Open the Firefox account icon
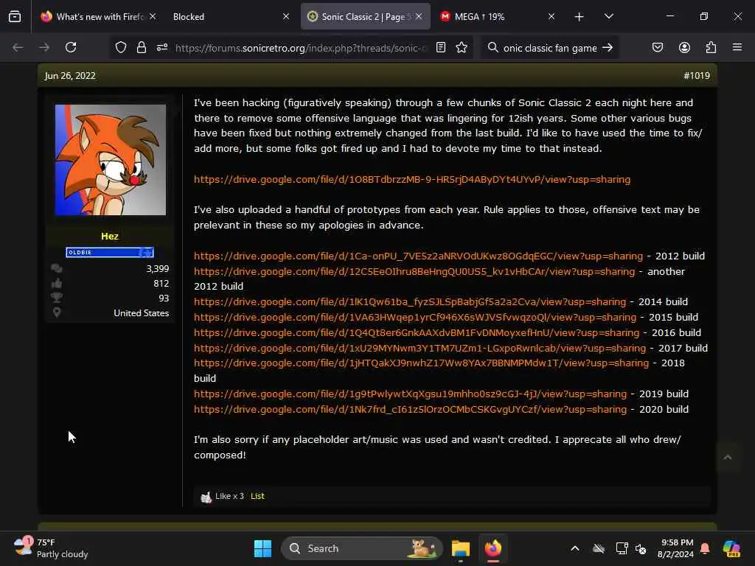The image size is (755, 566). click(684, 47)
